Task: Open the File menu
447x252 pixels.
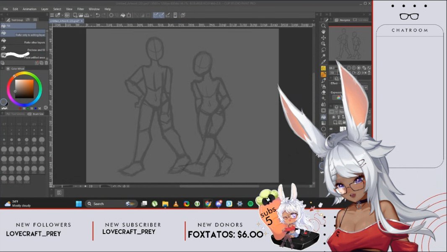Action: click(5, 9)
